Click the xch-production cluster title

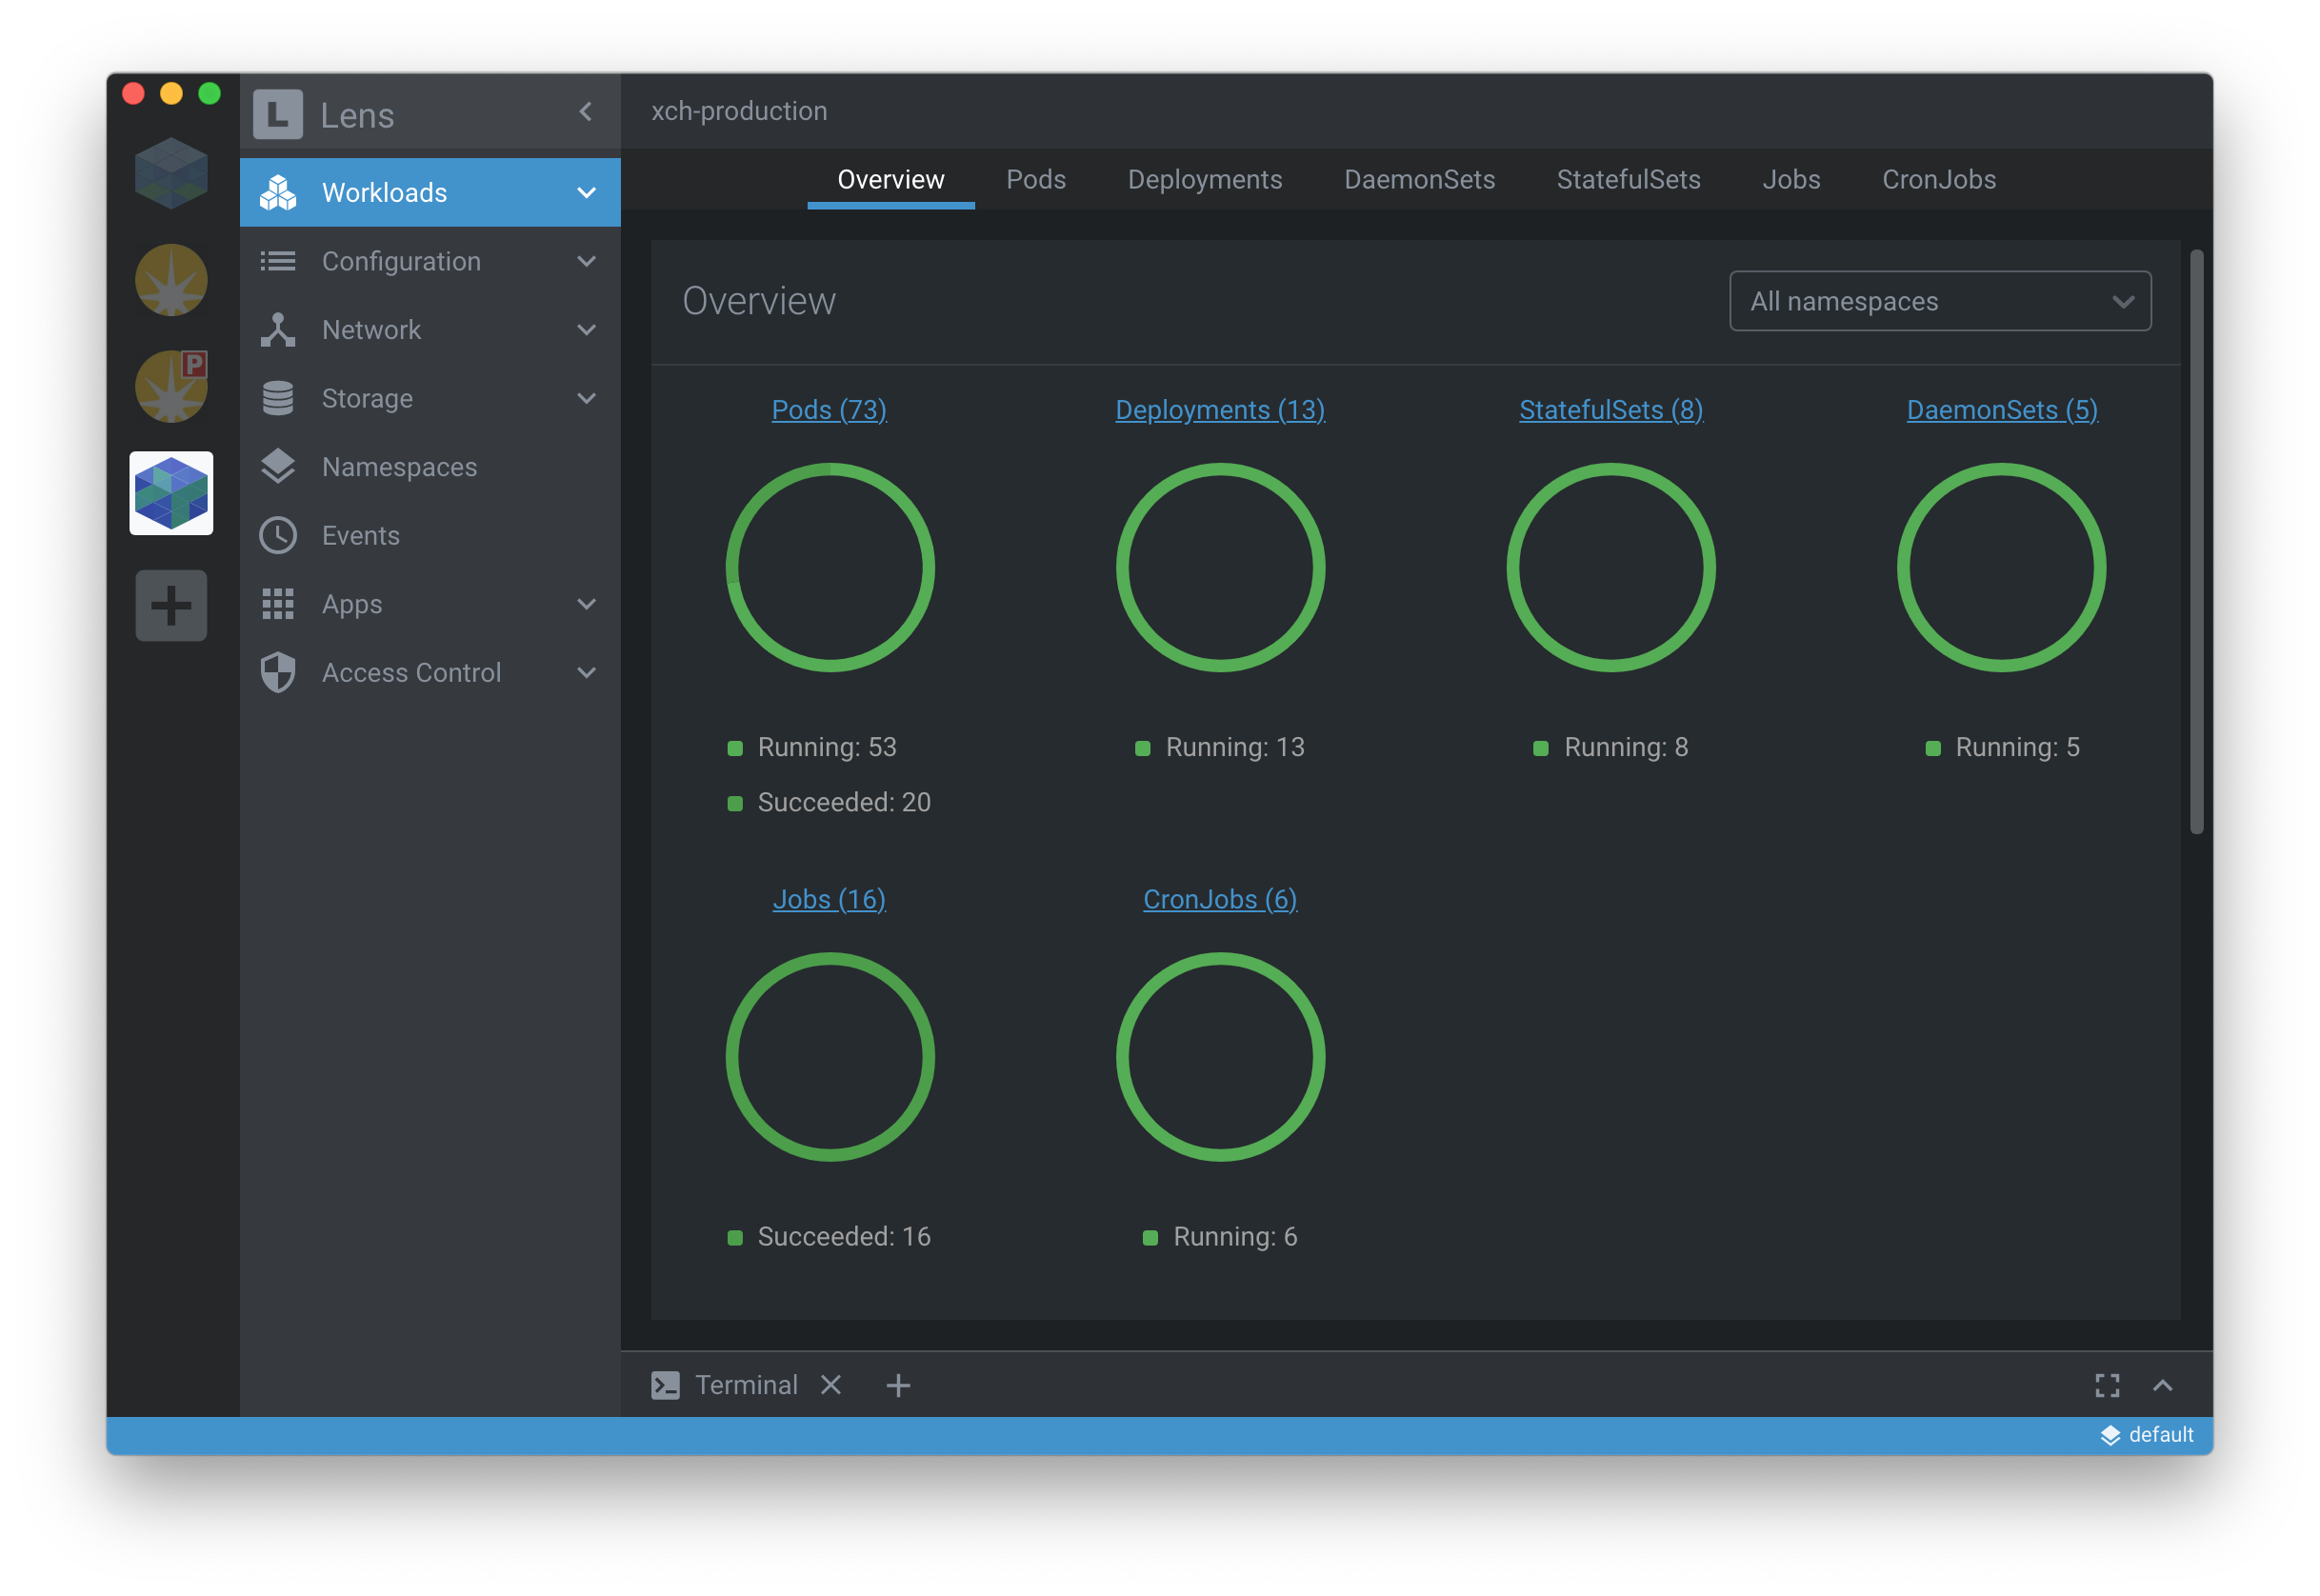[x=739, y=111]
